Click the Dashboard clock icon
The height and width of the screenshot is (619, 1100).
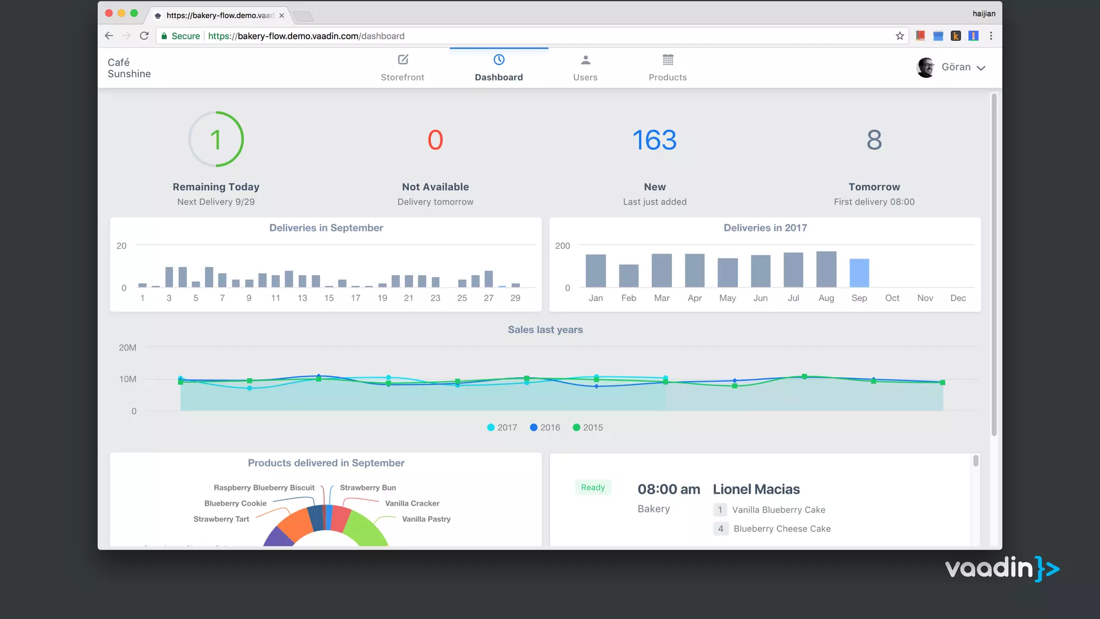498,60
